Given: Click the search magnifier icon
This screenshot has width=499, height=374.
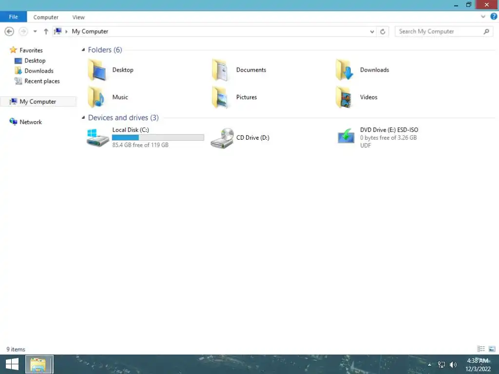Looking at the screenshot, I should point(486,32).
